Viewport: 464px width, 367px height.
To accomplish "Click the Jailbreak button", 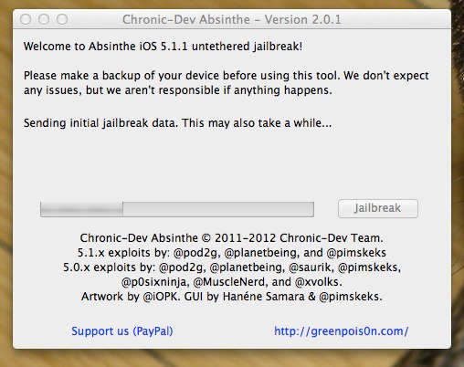I will pos(378,208).
